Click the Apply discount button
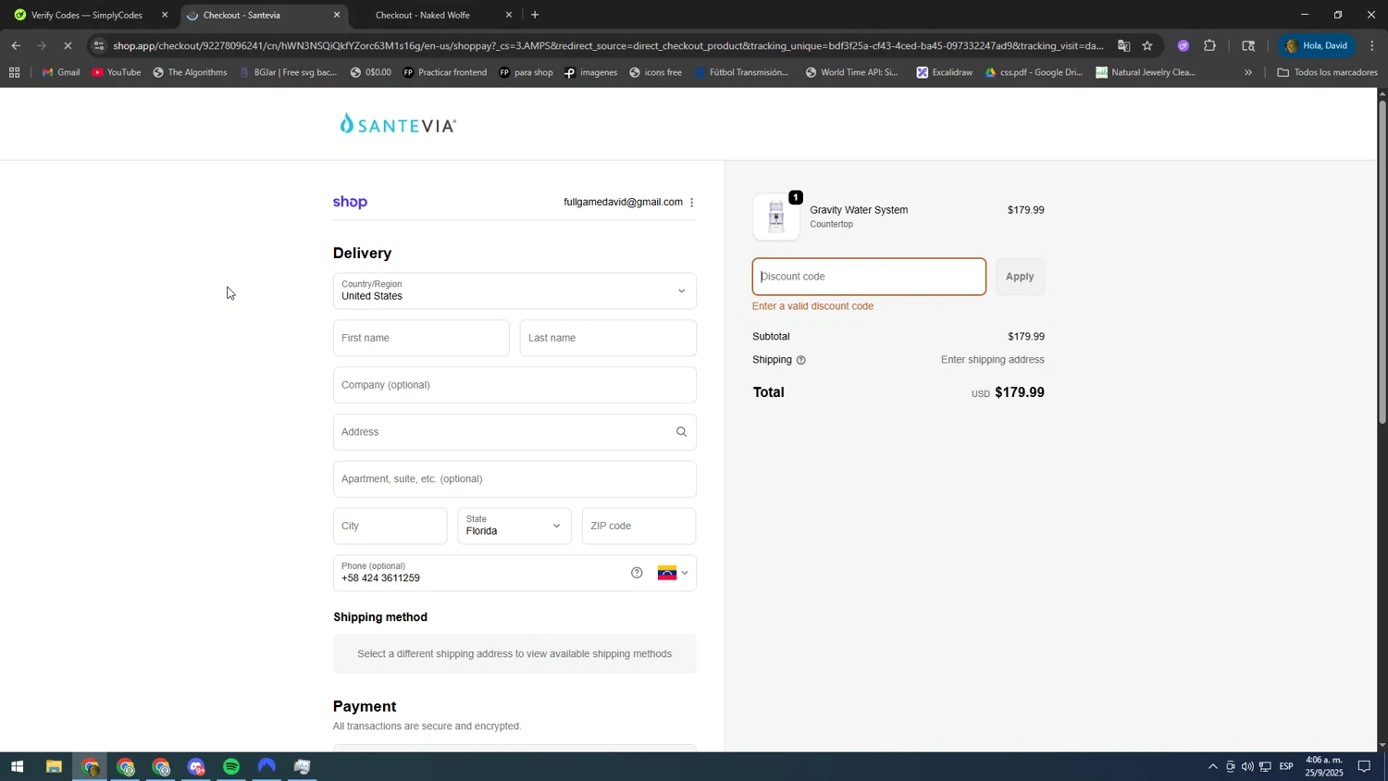 (1020, 277)
